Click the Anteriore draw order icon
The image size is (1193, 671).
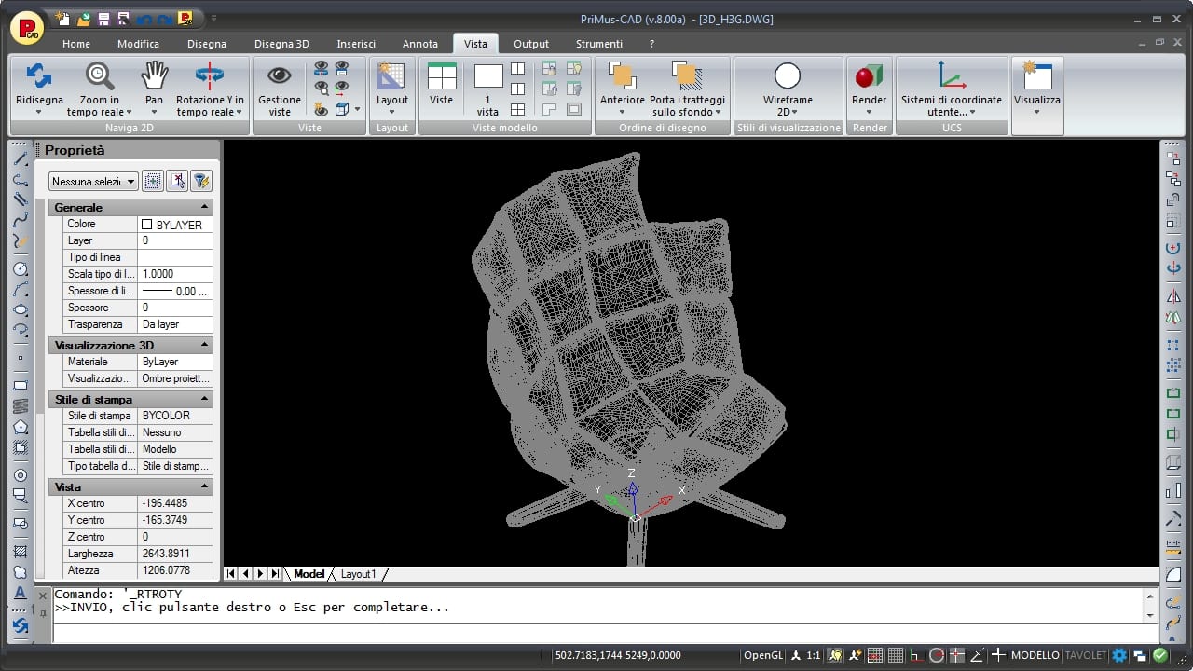pos(622,76)
